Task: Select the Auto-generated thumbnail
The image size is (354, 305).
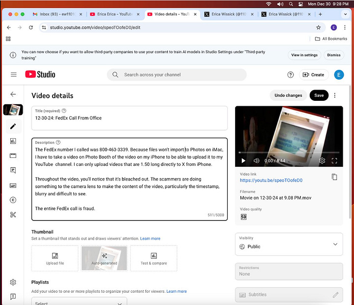Action: point(104,258)
